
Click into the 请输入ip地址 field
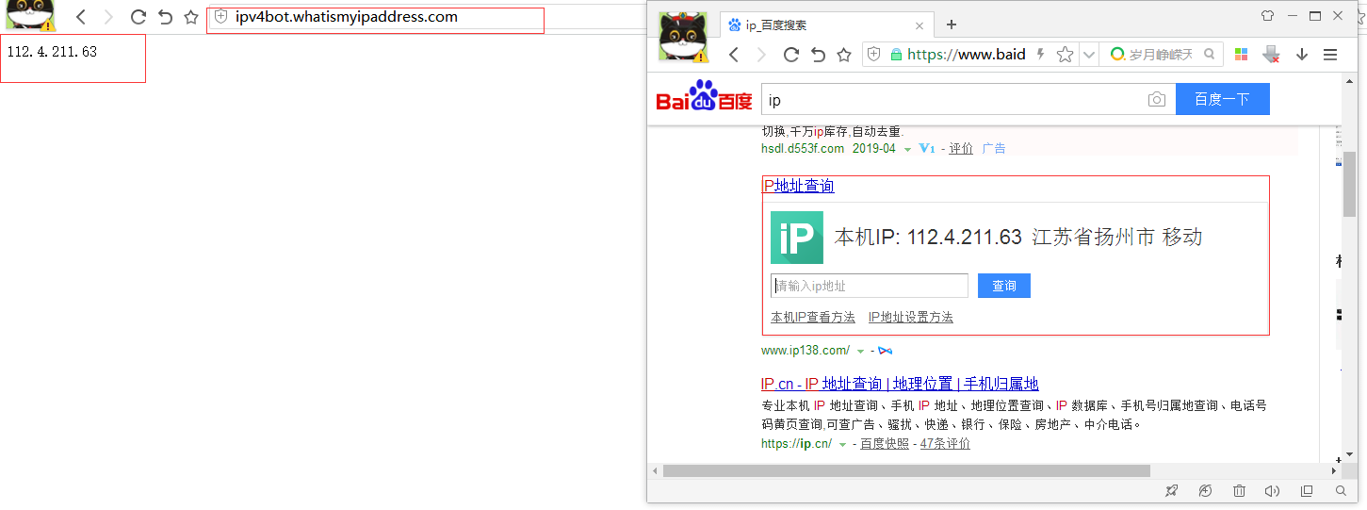click(870, 286)
